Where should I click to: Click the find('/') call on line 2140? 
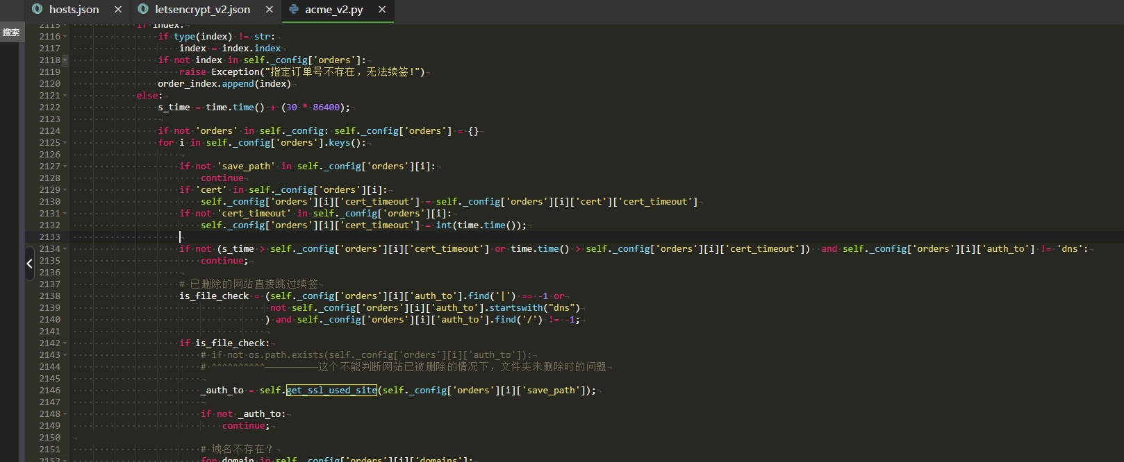519,320
